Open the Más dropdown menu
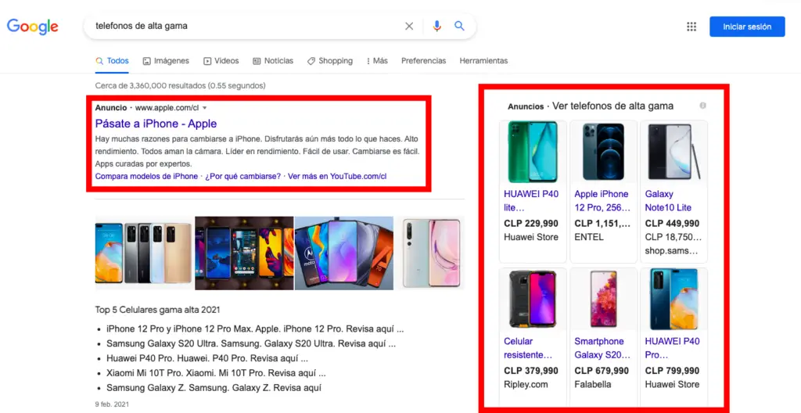Viewport: 801px width, 413px height. [375, 61]
